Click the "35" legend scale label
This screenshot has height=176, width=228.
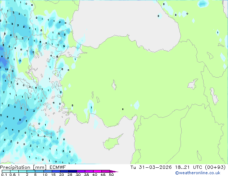pyautogui.click(x=86, y=175)
